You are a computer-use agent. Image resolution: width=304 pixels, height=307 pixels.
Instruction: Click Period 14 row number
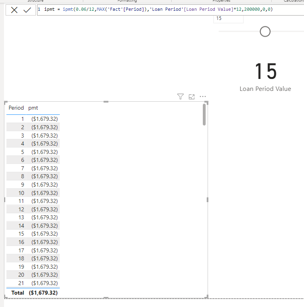tap(22, 226)
